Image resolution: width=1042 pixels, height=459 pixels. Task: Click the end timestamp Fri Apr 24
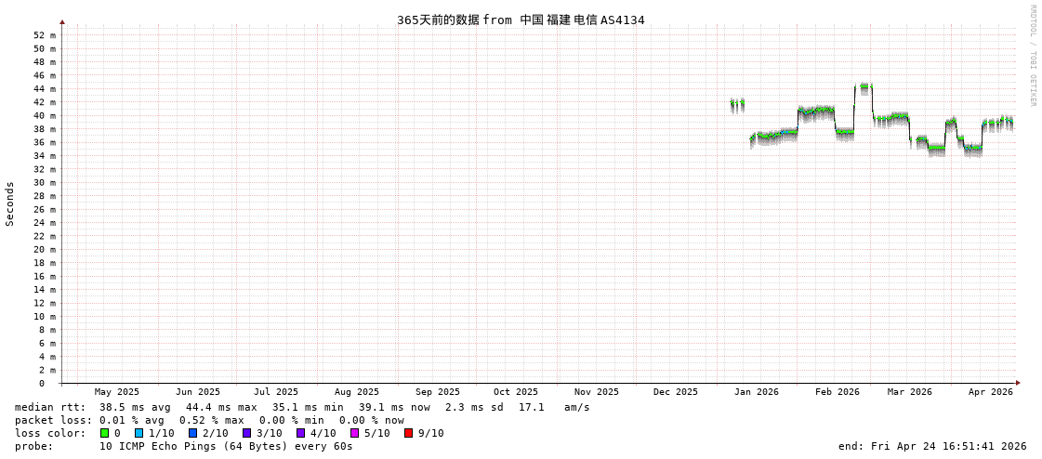(932, 446)
